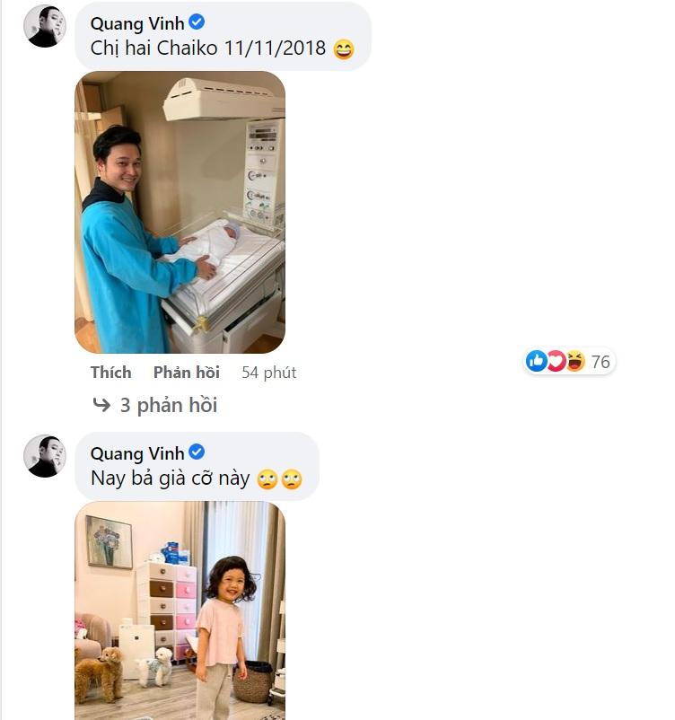Open the photo of the child with dogs

pos(180,610)
